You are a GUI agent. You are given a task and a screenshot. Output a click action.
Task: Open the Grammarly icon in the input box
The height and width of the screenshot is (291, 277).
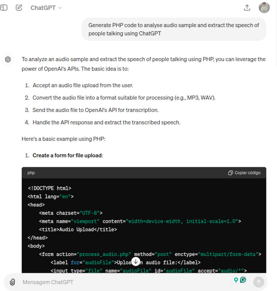point(243,280)
